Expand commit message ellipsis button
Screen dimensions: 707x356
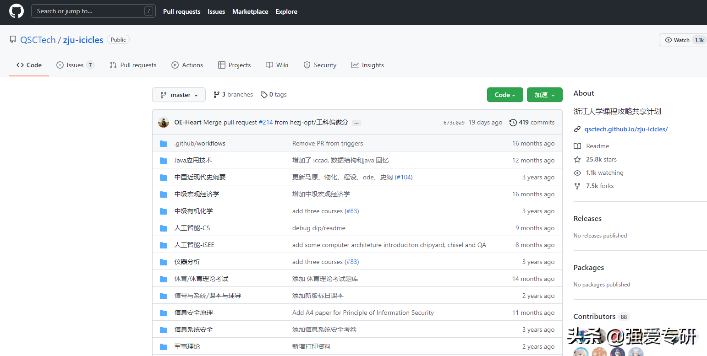[x=357, y=123]
